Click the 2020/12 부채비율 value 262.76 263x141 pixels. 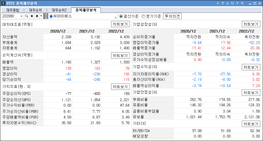click(196, 100)
